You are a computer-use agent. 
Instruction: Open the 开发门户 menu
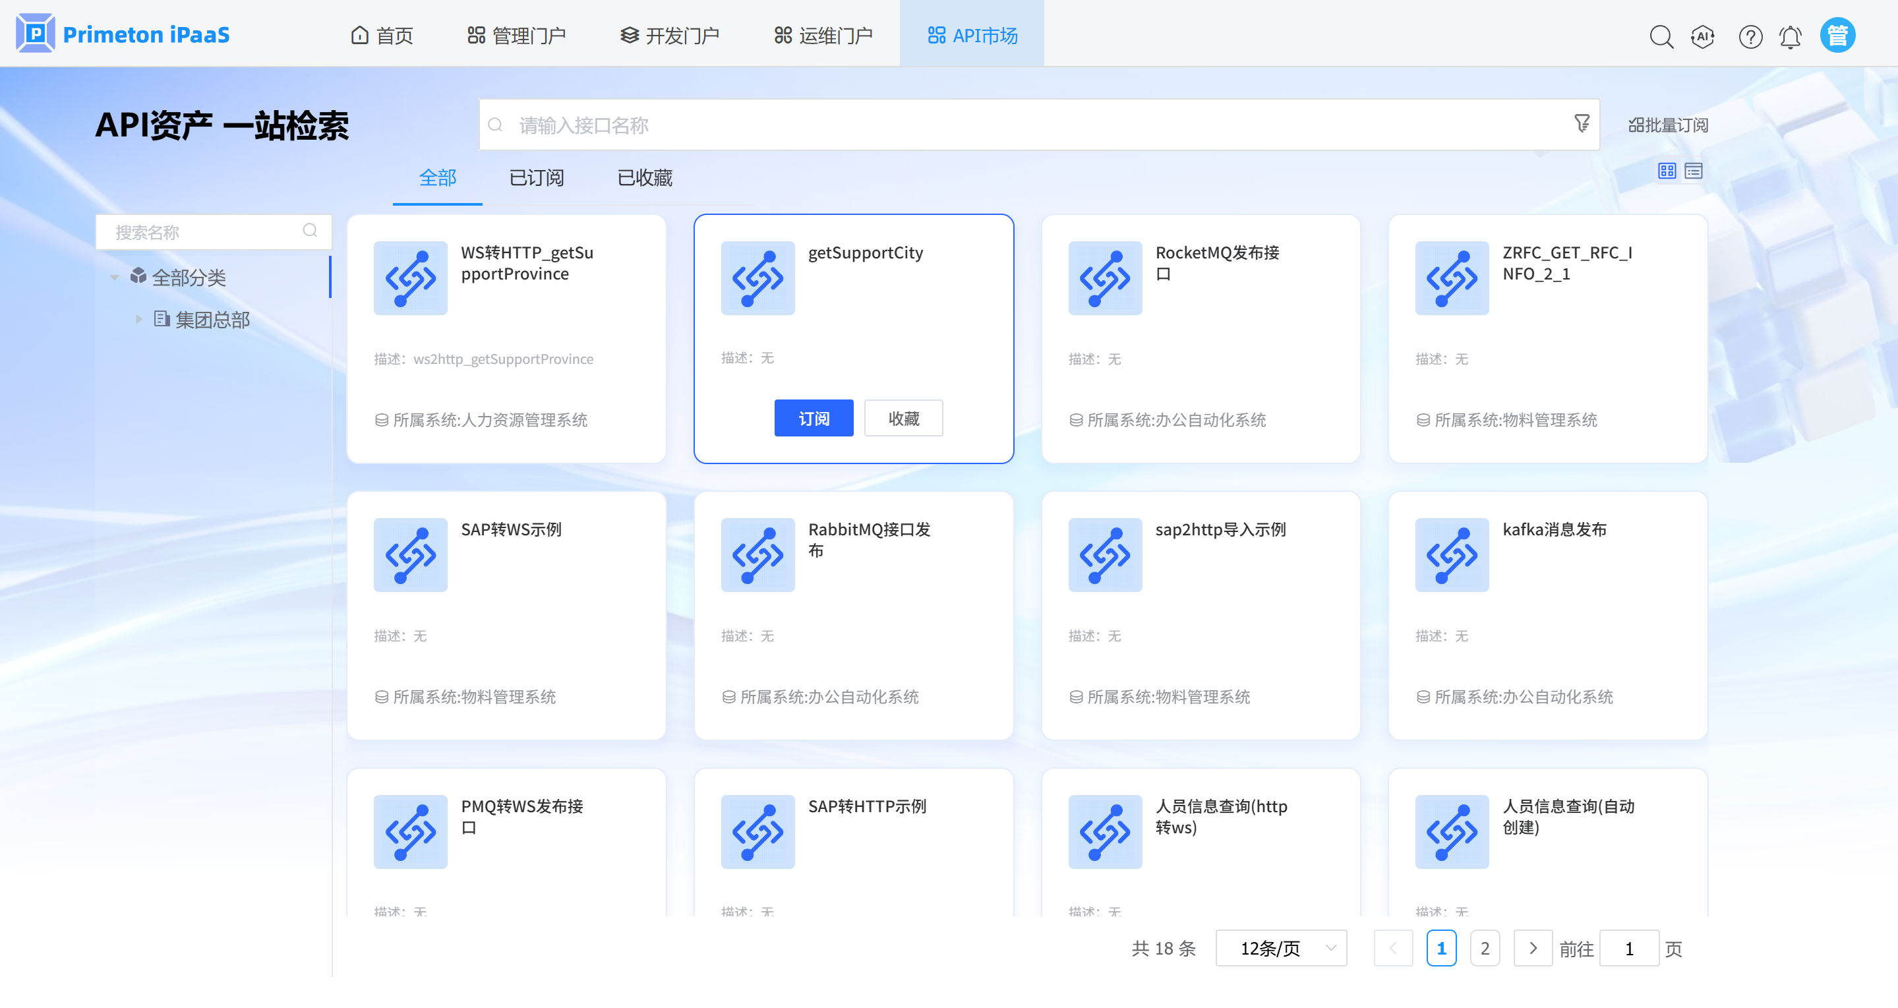[670, 36]
